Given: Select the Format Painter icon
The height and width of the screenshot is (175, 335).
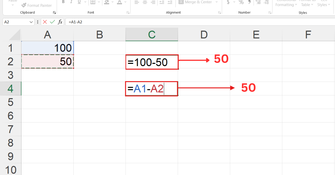Looking at the screenshot, I should coord(24,5).
